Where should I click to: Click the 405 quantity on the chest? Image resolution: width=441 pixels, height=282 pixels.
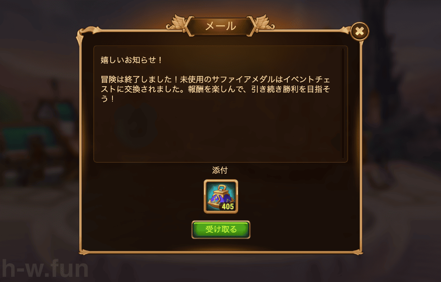[x=228, y=207]
